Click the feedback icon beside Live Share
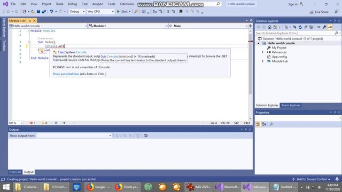 tap(337, 12)
